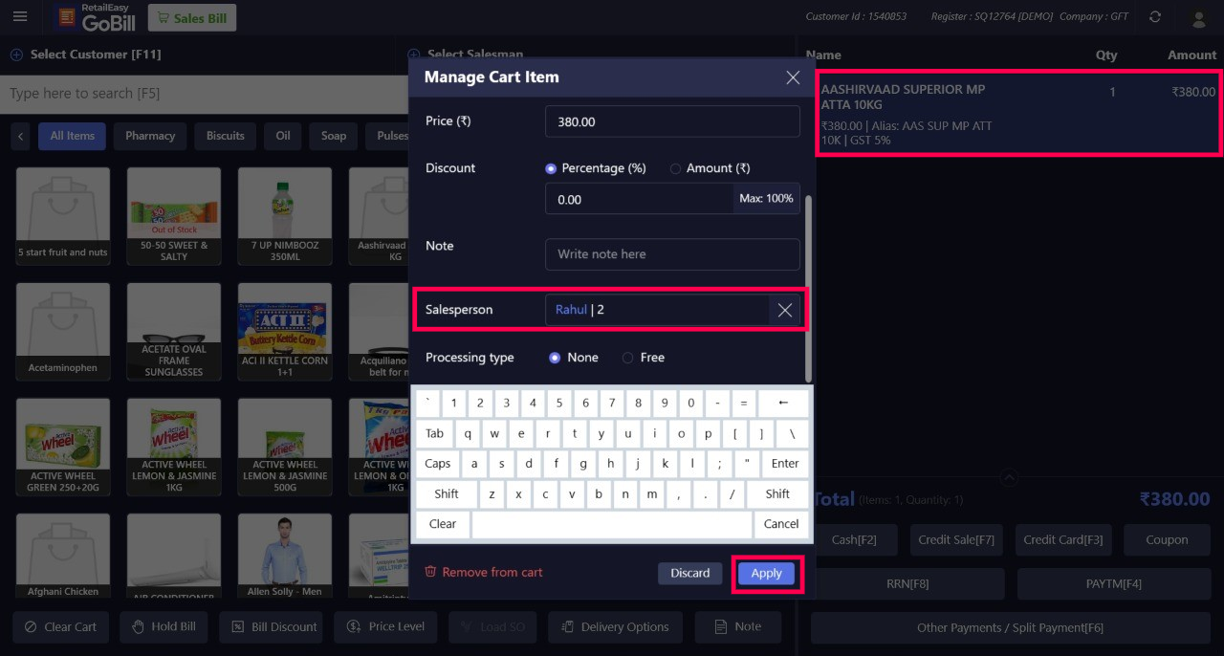Tap the backspace arrow key on keyboard
Screen dimensions: 1224x656
pos(783,404)
